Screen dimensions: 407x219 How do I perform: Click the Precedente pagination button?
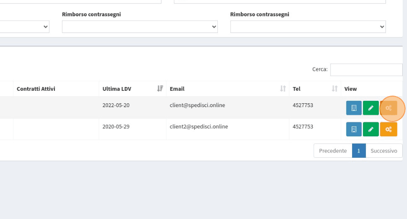click(x=332, y=151)
